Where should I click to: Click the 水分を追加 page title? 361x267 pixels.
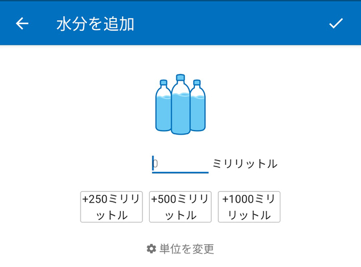[94, 24]
